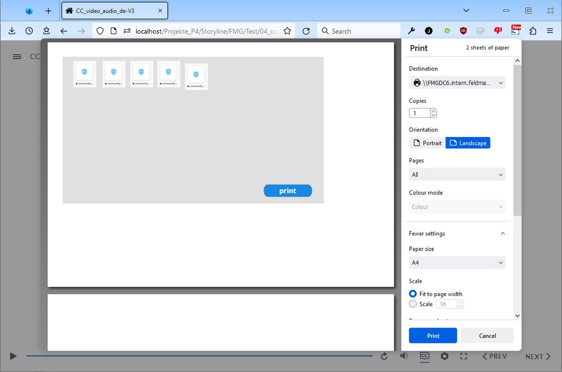Choose Fit to page width option
The image size is (562, 372).
click(x=413, y=293)
